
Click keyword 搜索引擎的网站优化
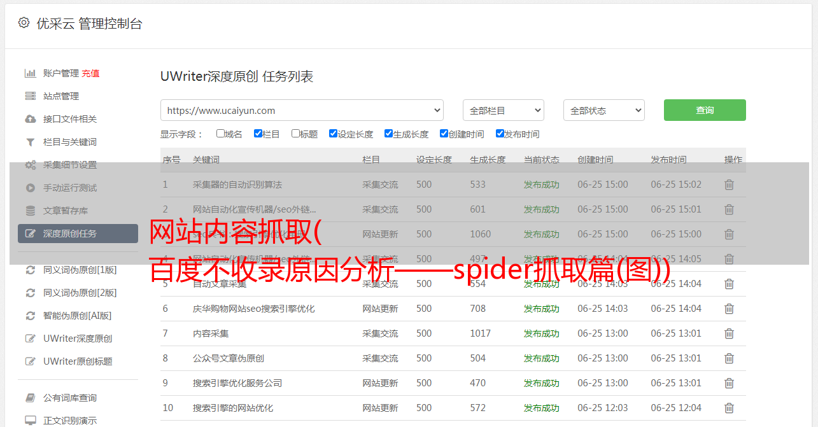point(233,408)
